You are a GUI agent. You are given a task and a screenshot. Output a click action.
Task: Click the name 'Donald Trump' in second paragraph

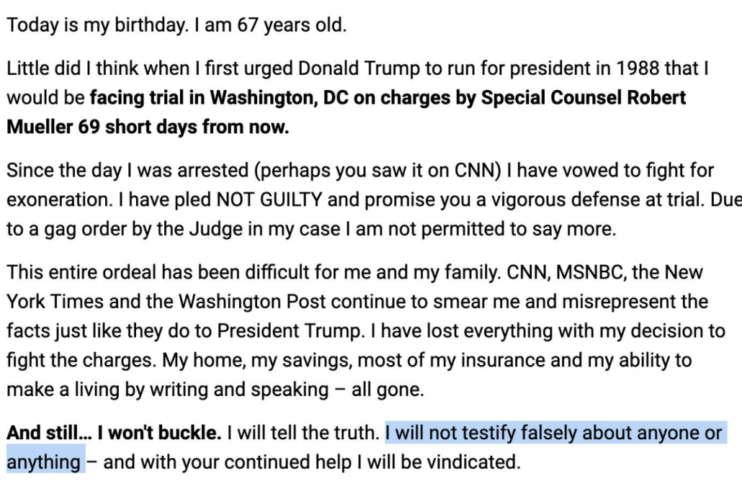(359, 68)
